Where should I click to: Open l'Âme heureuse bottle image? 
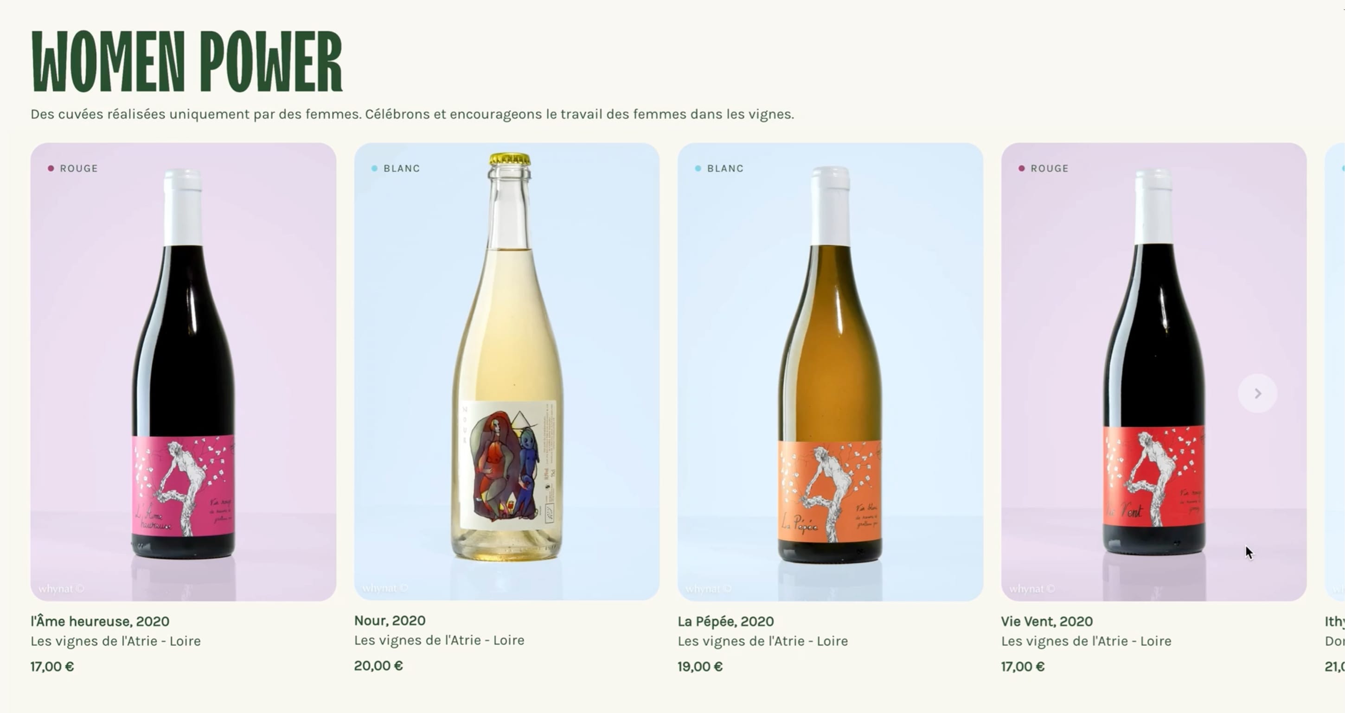pos(183,372)
